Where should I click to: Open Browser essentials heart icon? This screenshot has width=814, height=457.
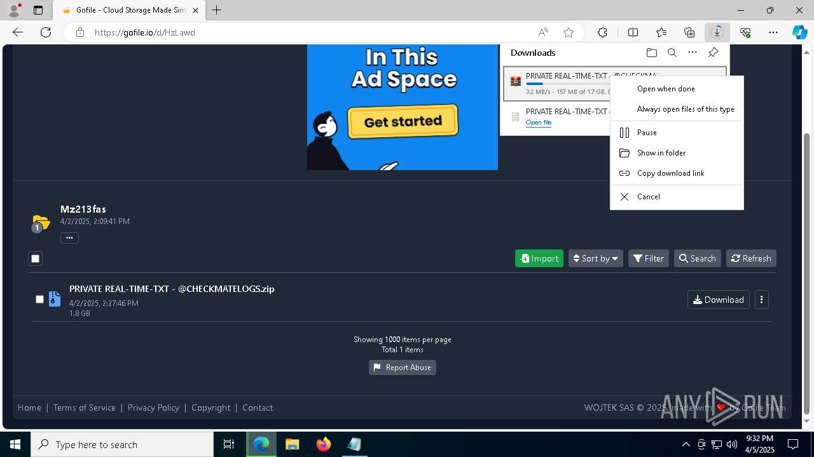pos(745,32)
